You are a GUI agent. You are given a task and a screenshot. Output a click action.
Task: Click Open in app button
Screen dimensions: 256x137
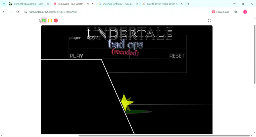click(x=220, y=12)
